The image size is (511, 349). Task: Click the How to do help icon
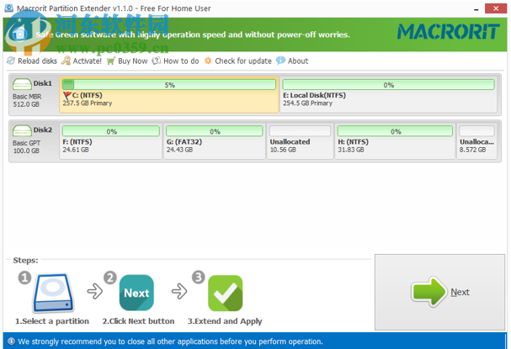click(157, 61)
